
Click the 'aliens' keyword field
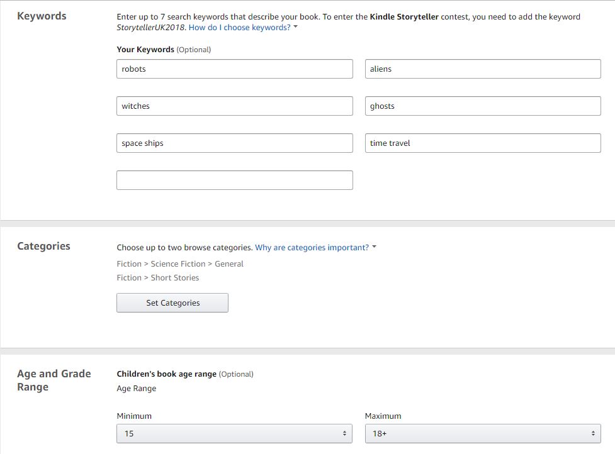click(x=483, y=69)
